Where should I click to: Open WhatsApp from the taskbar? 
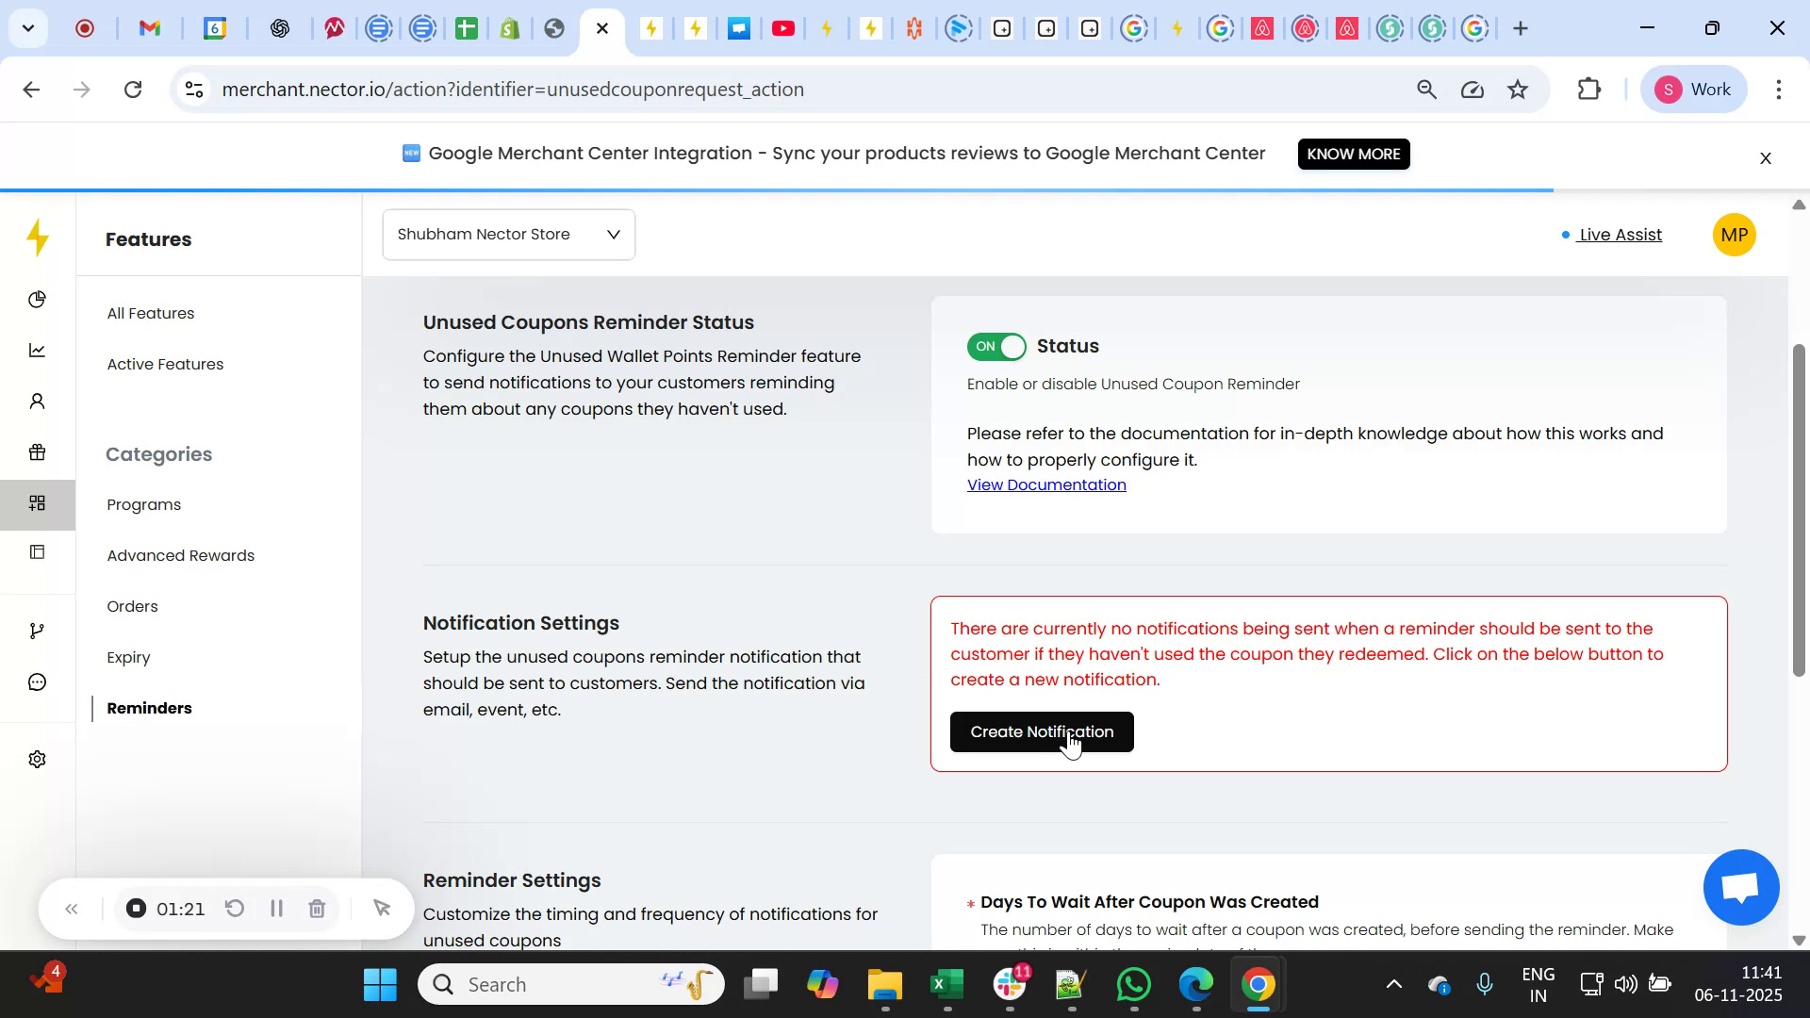pos(1134,983)
